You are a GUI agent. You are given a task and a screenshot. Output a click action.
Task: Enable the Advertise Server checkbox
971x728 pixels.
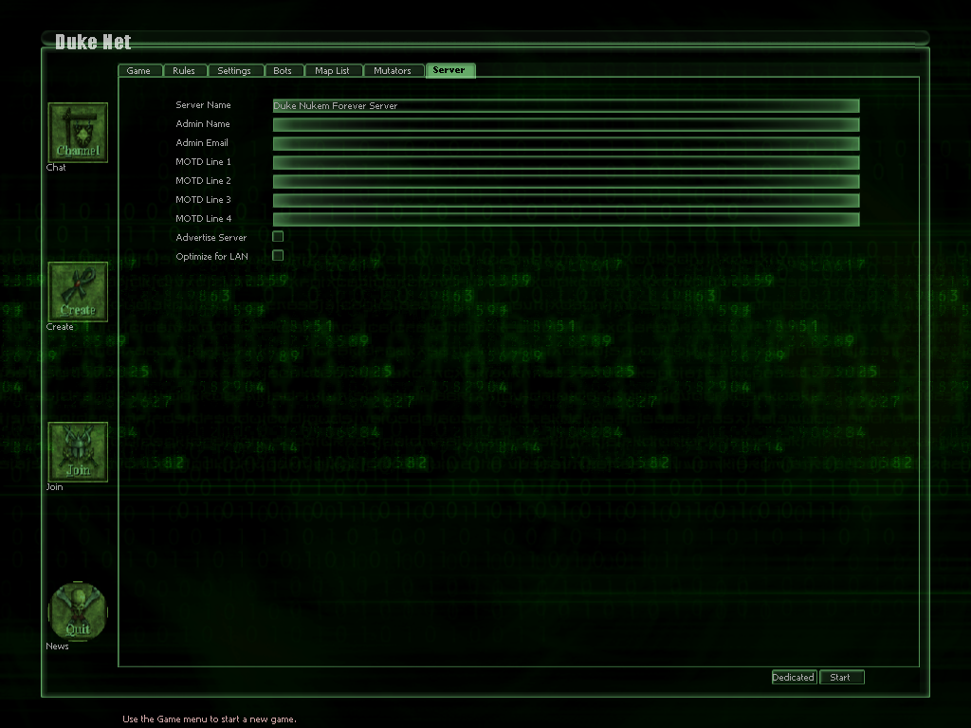click(278, 236)
